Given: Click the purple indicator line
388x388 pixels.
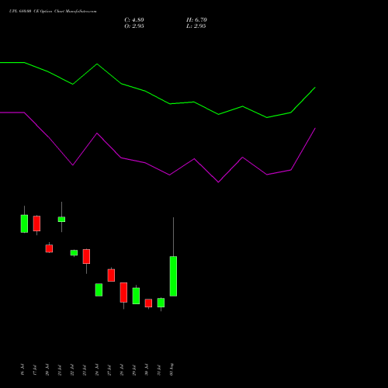Looking at the screenshot, I should pos(169,175).
